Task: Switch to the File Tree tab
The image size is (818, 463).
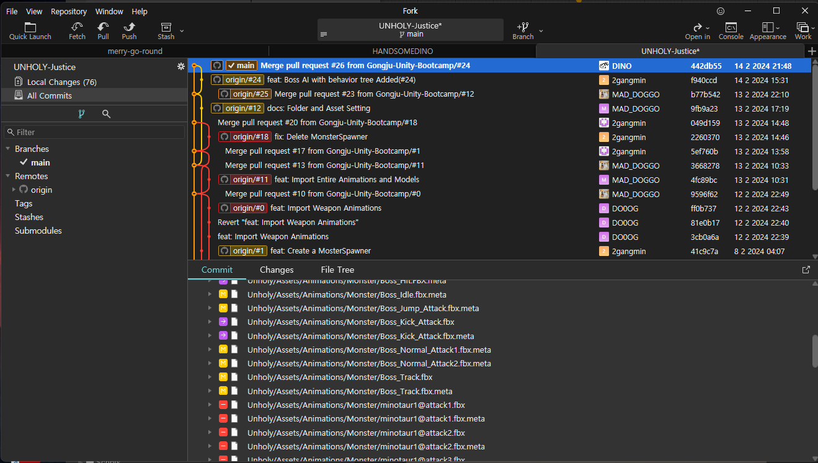Action: point(337,270)
